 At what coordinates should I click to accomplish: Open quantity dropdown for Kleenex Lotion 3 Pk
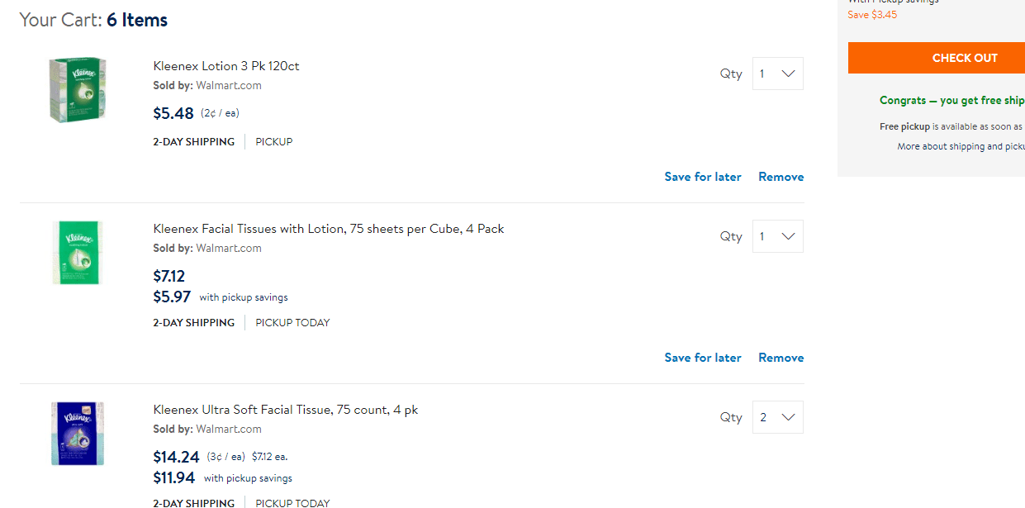coord(777,74)
